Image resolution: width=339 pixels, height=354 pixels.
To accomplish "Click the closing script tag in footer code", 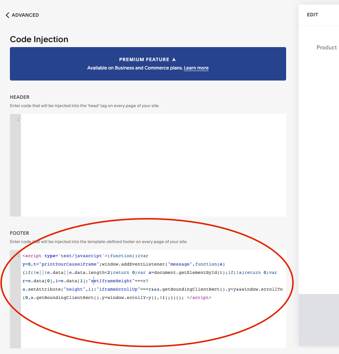I will (199, 297).
